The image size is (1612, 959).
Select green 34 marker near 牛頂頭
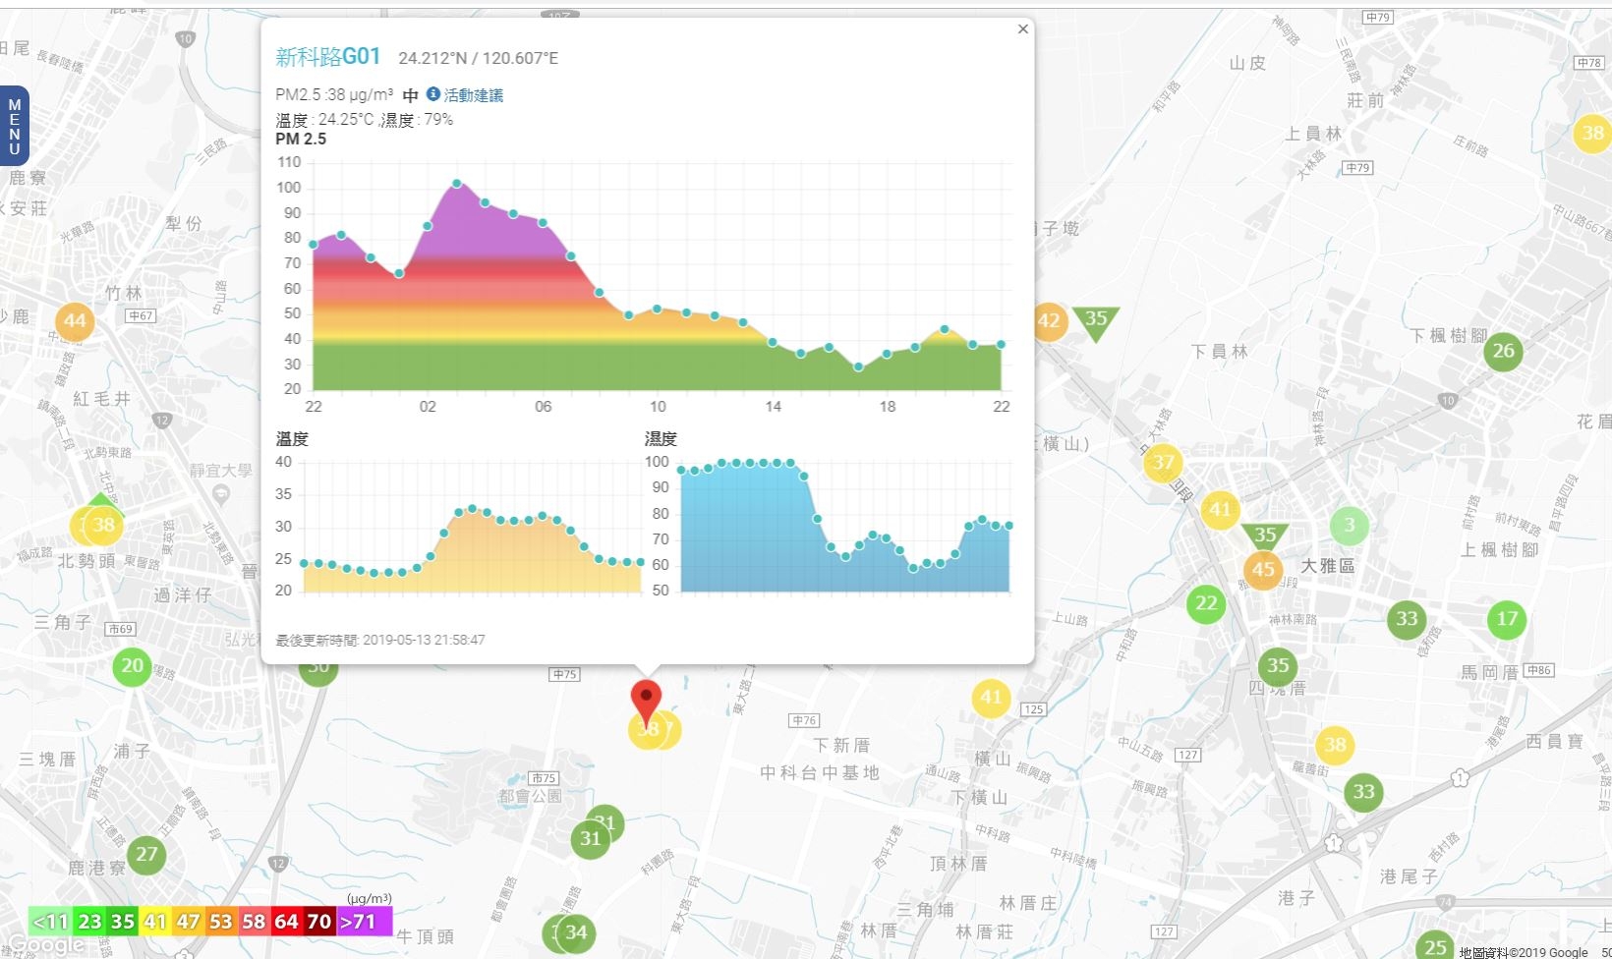pos(576,932)
